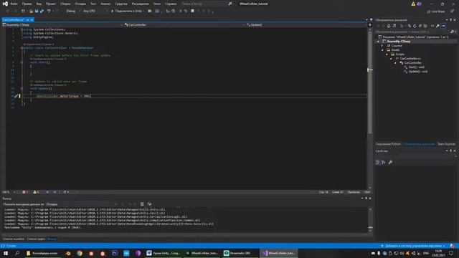The width and height of the screenshot is (459, 258).
Task: Open the Справка menu
Action: coord(171,4)
